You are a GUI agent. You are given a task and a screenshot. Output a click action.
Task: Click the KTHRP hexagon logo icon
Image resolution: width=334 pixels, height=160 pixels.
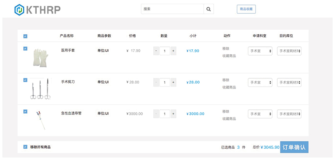(19, 10)
